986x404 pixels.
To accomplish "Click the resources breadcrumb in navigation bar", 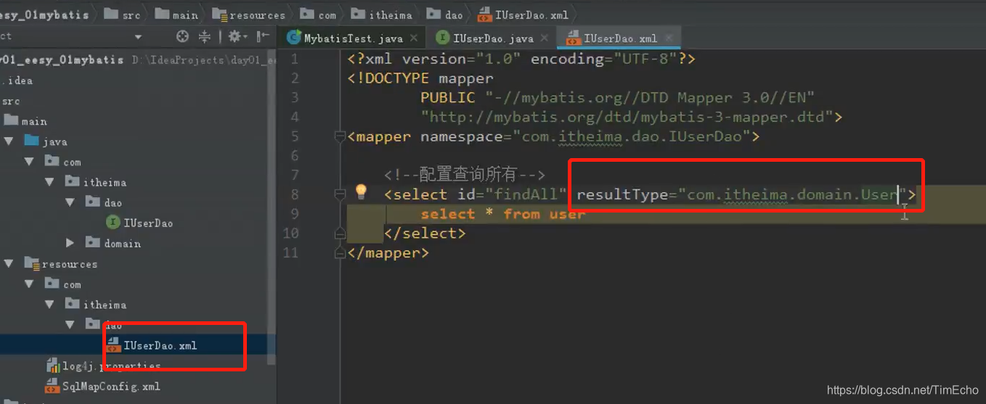I will (249, 15).
